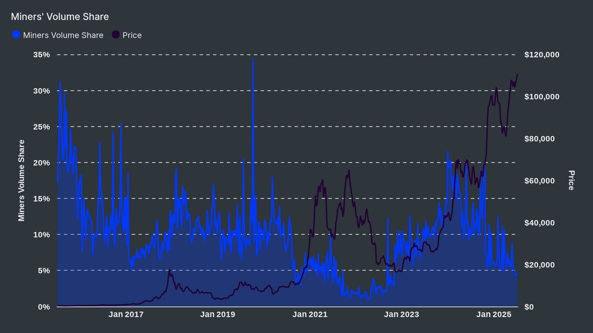Viewport: 593px width, 333px height.
Task: Click the $120,000 price axis label
Action: pyautogui.click(x=542, y=55)
